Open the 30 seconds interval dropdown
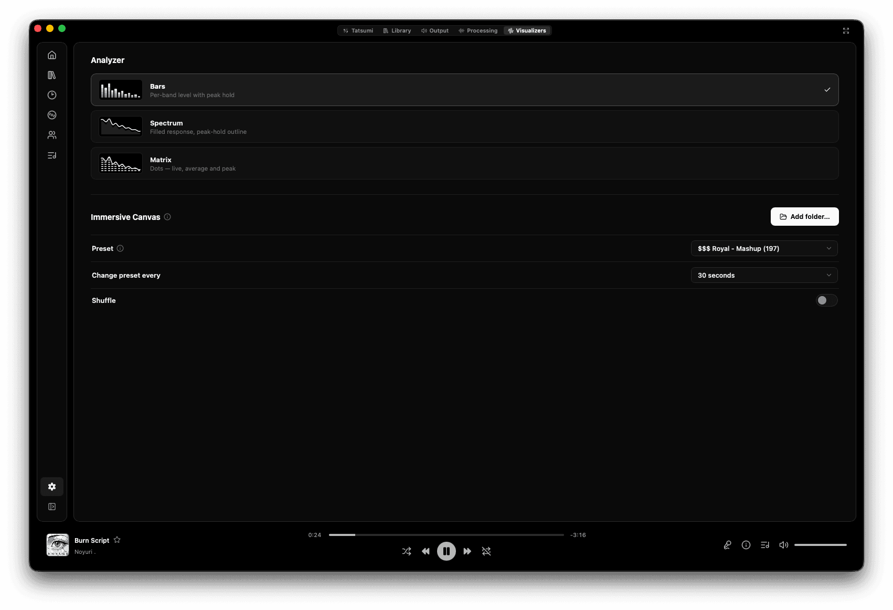 [x=764, y=275]
